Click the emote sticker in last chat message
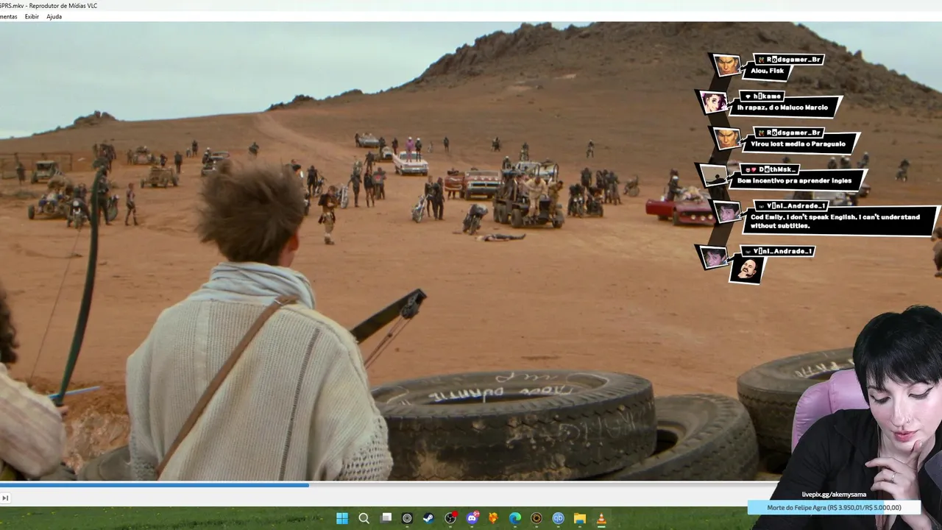The image size is (942, 530). pyautogui.click(x=747, y=269)
